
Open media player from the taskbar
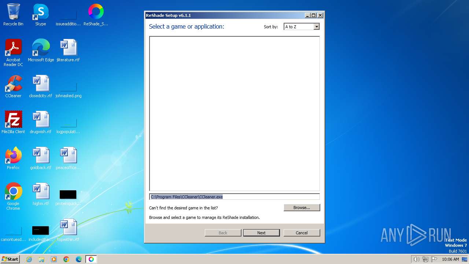click(x=54, y=259)
